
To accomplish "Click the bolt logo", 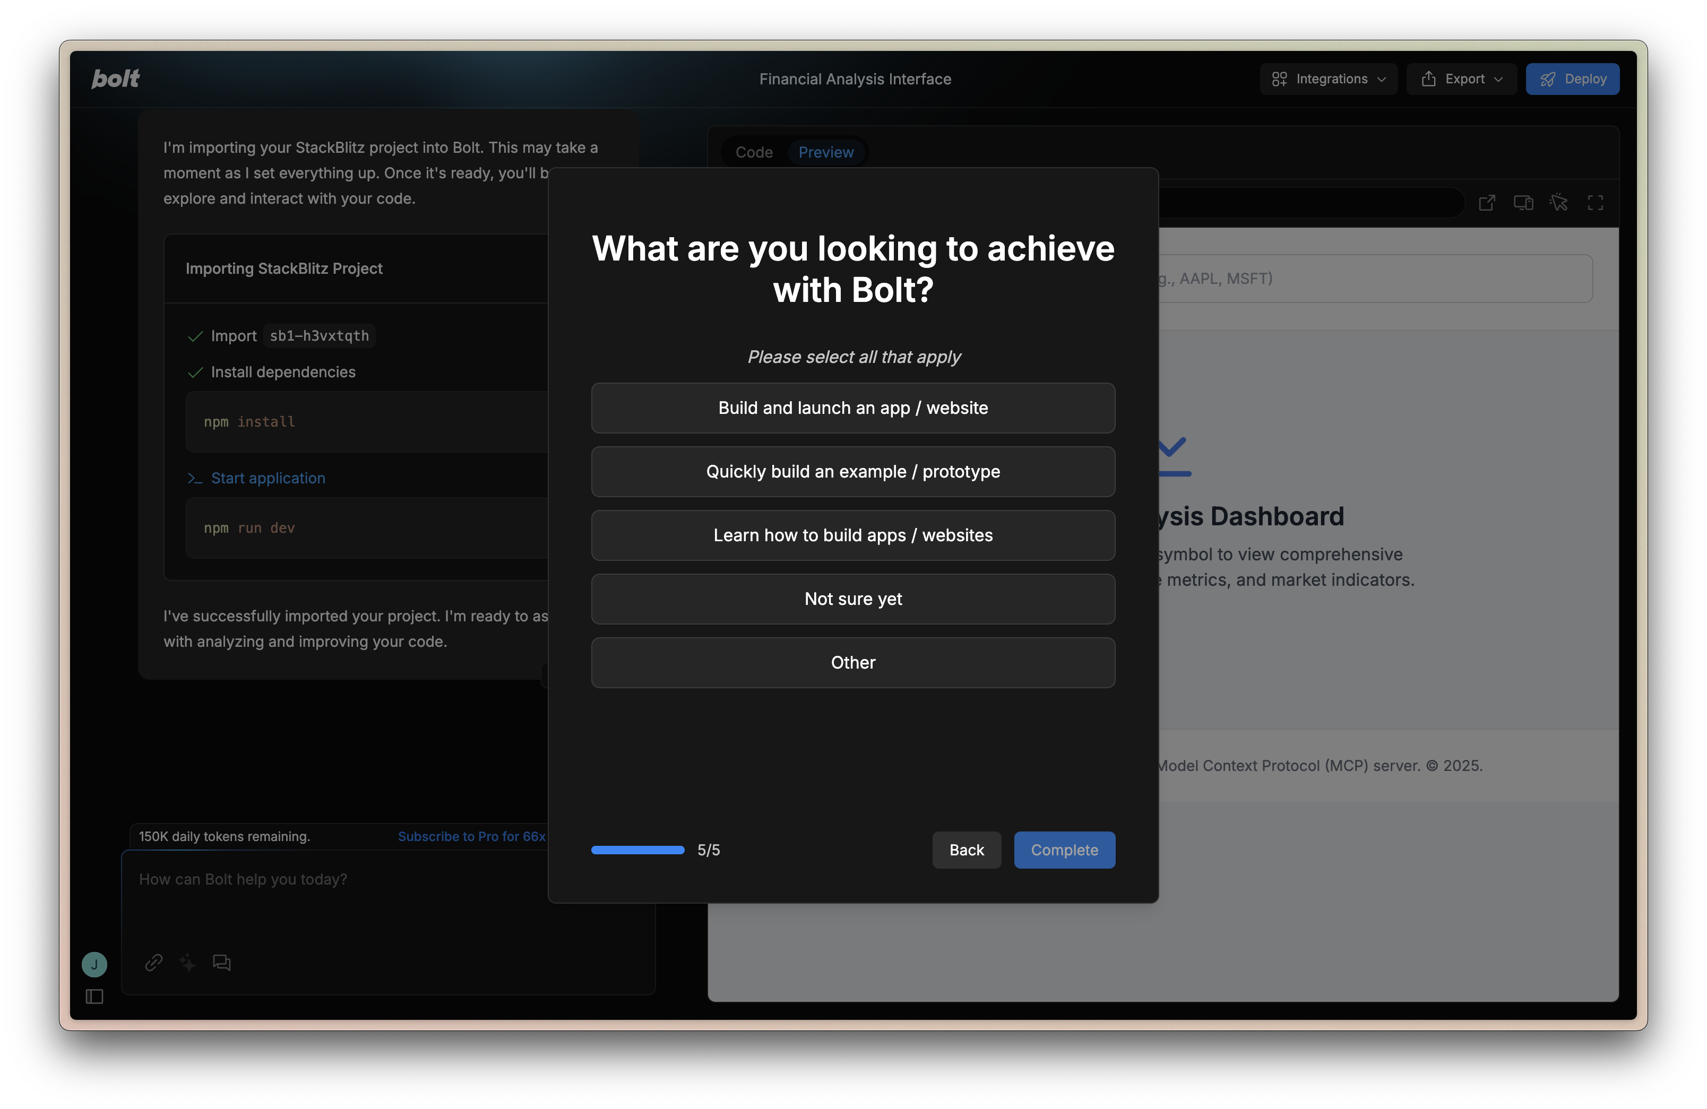I will (116, 79).
